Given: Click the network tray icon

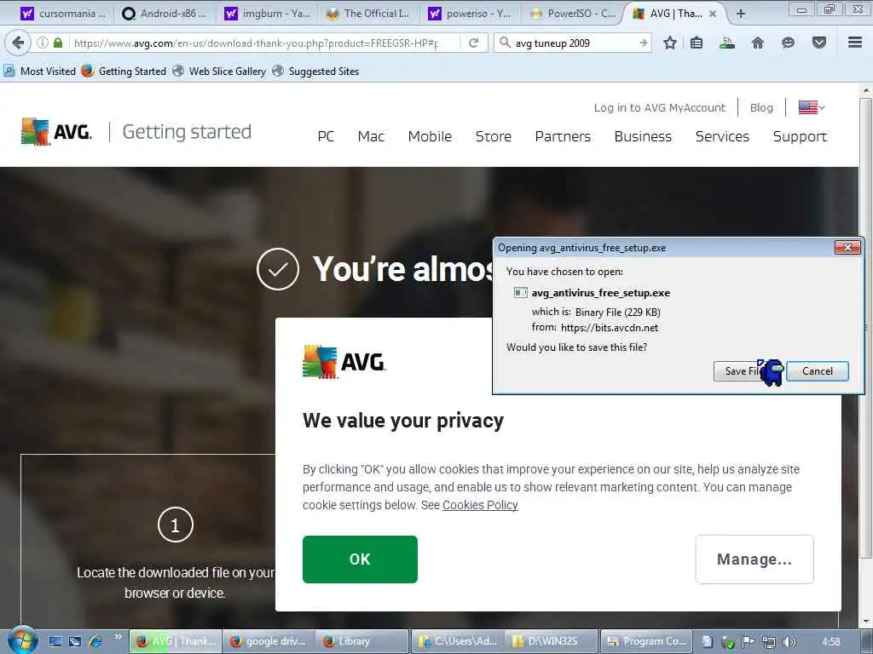Looking at the screenshot, I should pyautogui.click(x=768, y=642).
